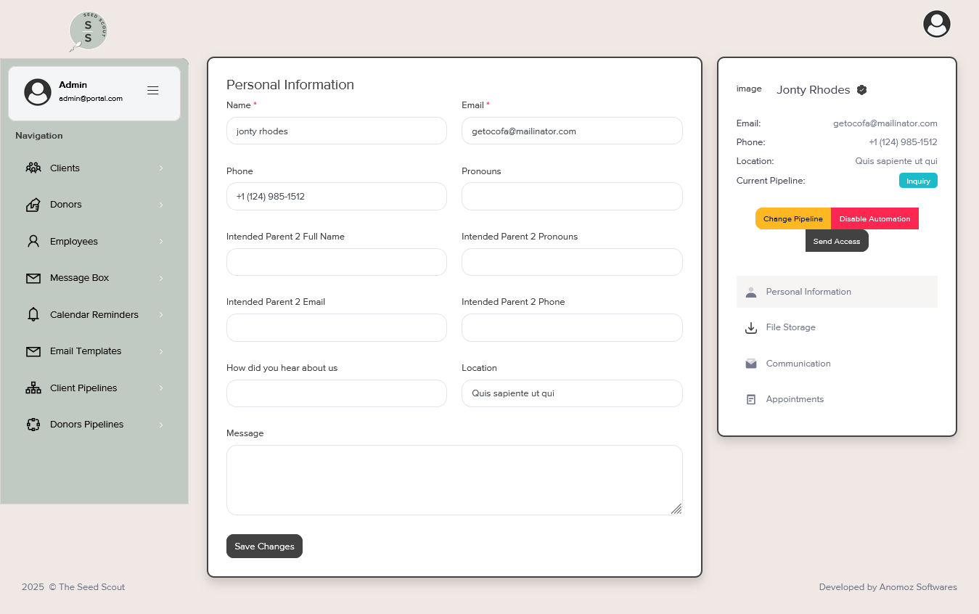The image size is (979, 614).
Task: Click the Change Pipeline button
Action: click(792, 218)
